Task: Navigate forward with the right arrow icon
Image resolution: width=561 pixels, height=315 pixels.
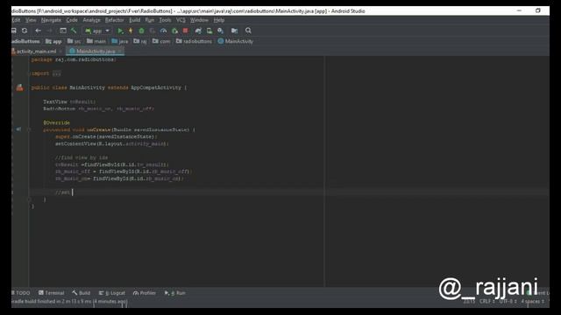Action: pos(49,31)
